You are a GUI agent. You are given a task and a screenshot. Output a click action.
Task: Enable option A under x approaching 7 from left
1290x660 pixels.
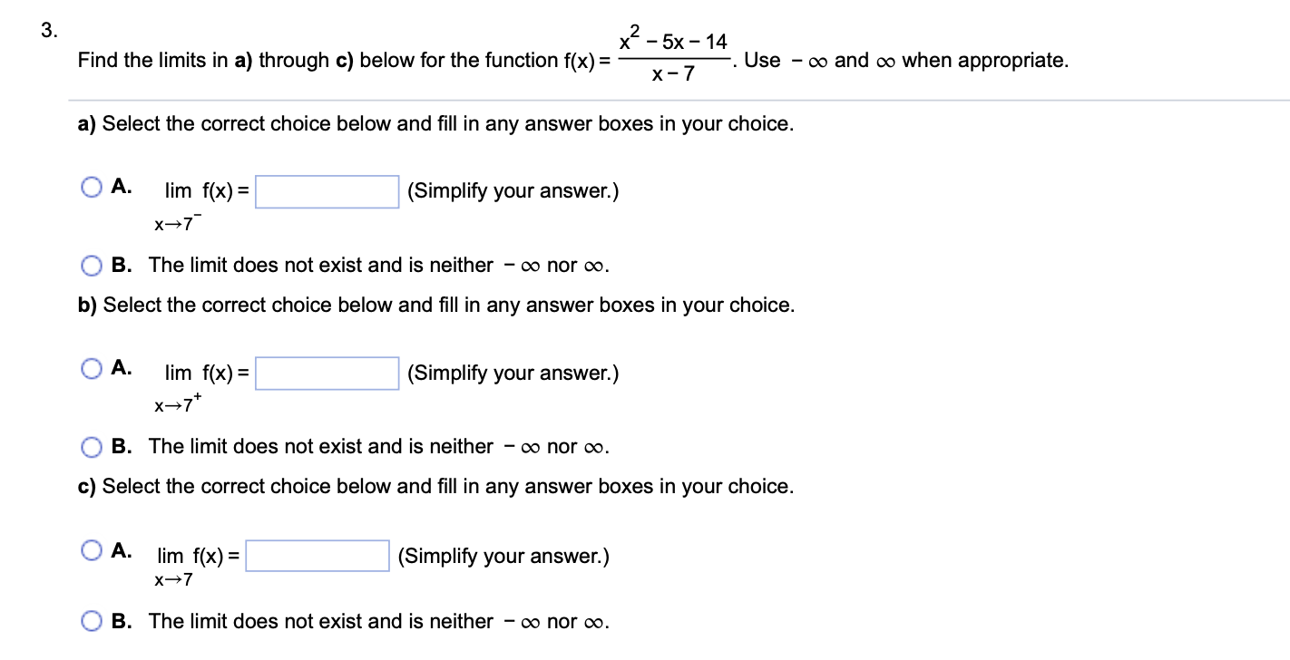(x=92, y=186)
